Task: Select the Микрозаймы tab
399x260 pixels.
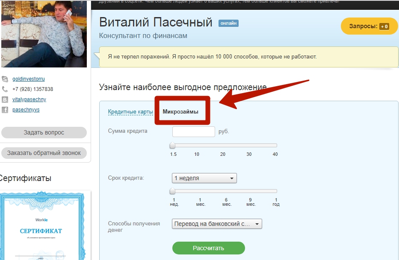Action: point(180,112)
